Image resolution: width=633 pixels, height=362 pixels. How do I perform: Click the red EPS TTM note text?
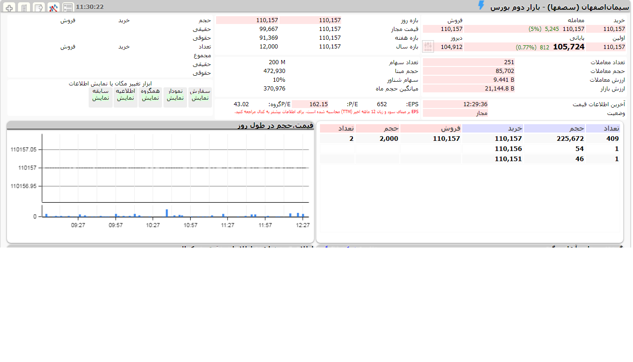coord(326,112)
